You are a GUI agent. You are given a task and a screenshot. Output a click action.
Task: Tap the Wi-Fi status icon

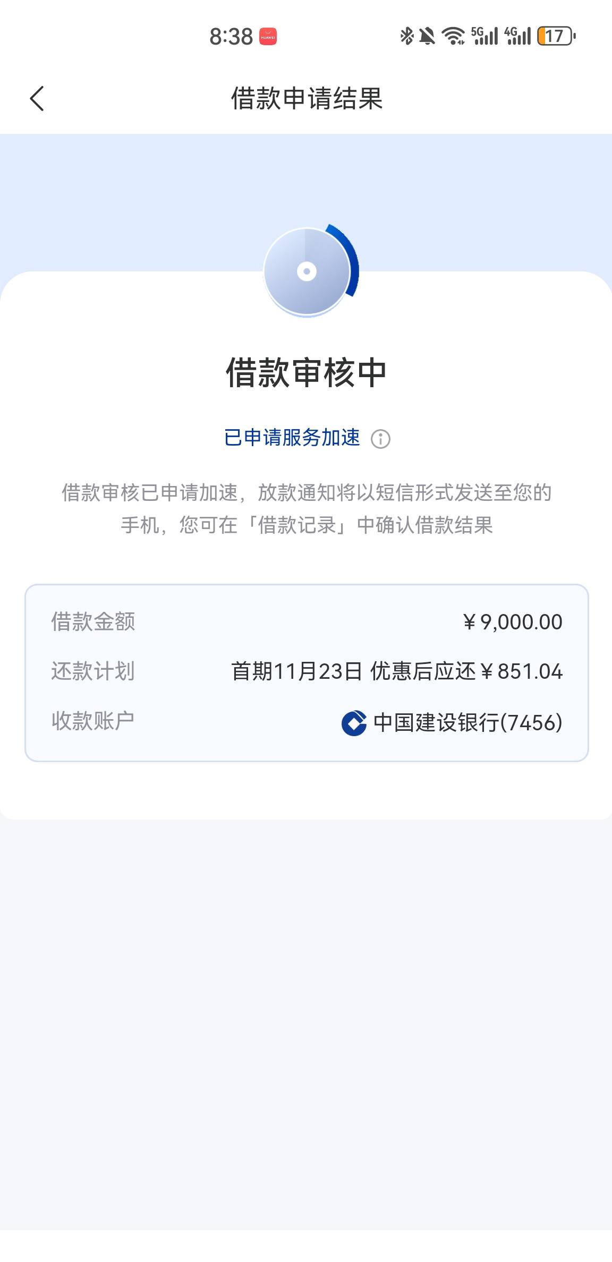pos(454,36)
